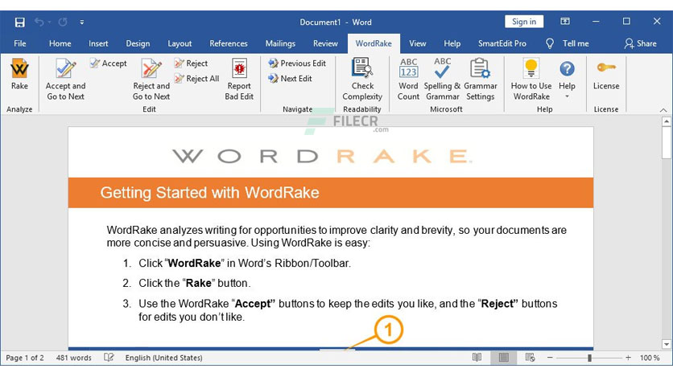Click the Sign in button

click(x=524, y=22)
